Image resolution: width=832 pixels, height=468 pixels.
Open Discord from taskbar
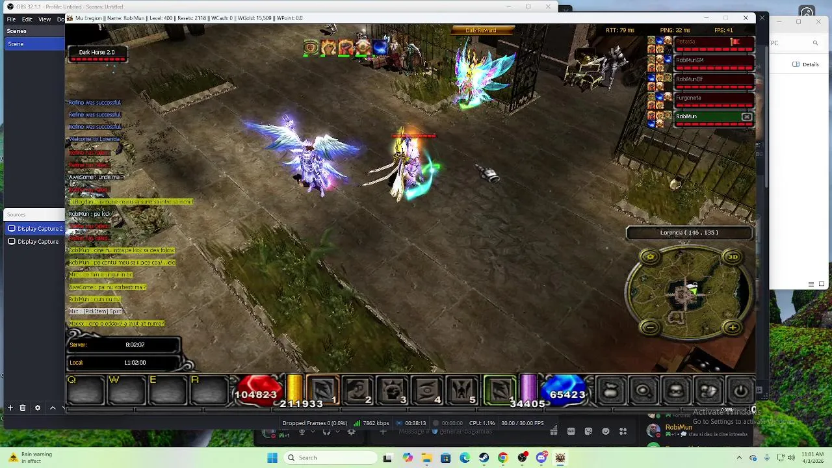pyautogui.click(x=541, y=458)
